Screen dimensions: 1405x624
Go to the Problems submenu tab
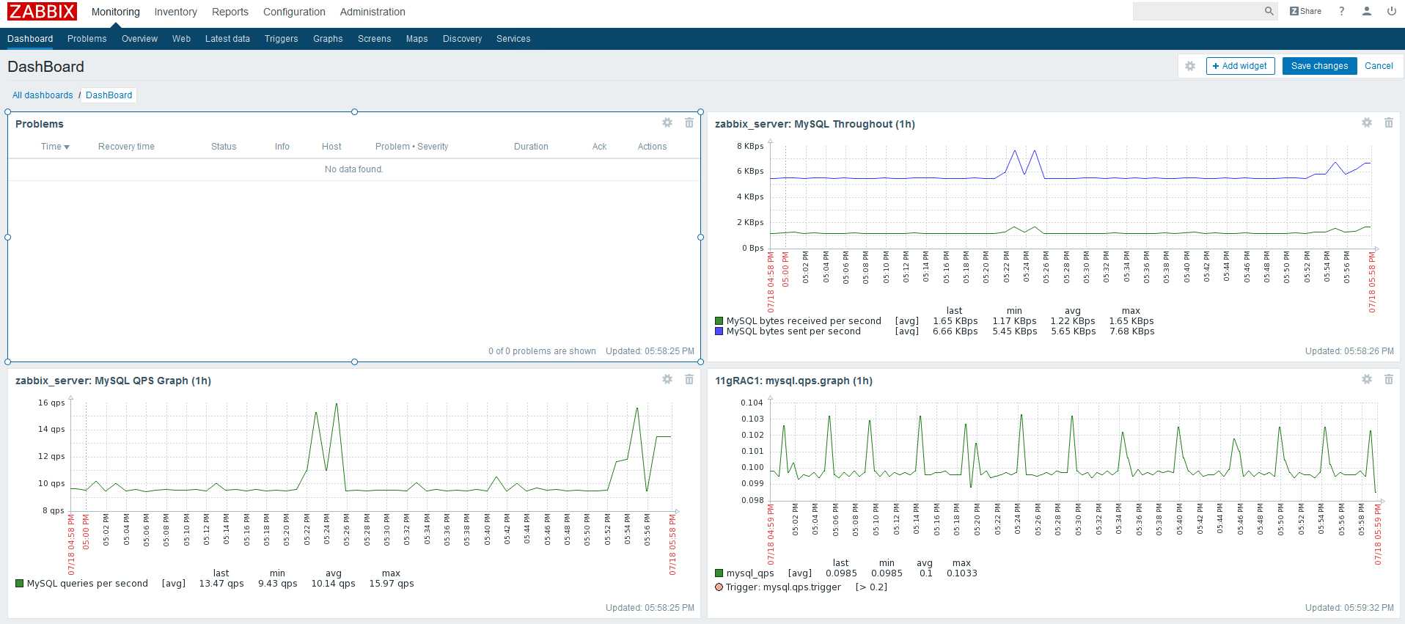pyautogui.click(x=87, y=39)
